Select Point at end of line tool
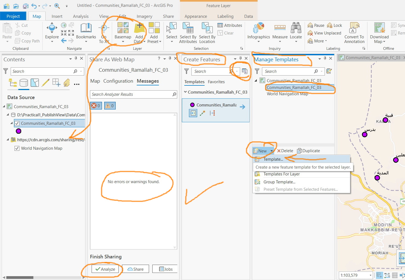Screen dimensions: 405x280 203,113
